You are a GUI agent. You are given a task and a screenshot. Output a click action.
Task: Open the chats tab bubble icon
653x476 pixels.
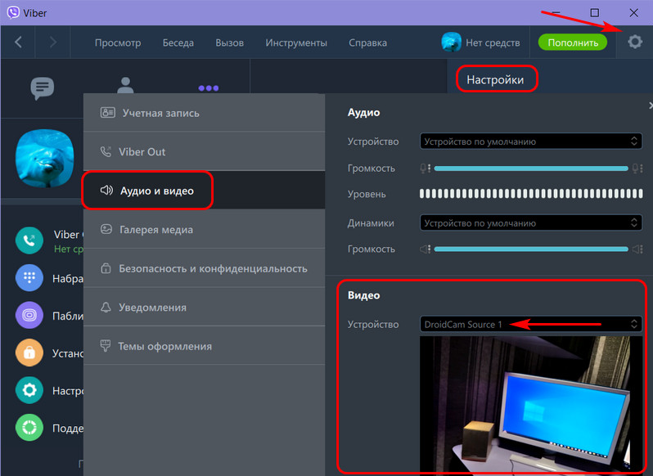(42, 88)
